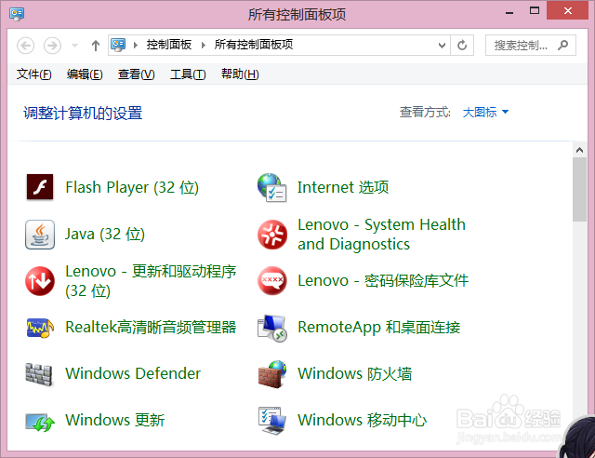The image size is (595, 458).
Task: Open the Java coffee cup icon
Action: (x=40, y=235)
